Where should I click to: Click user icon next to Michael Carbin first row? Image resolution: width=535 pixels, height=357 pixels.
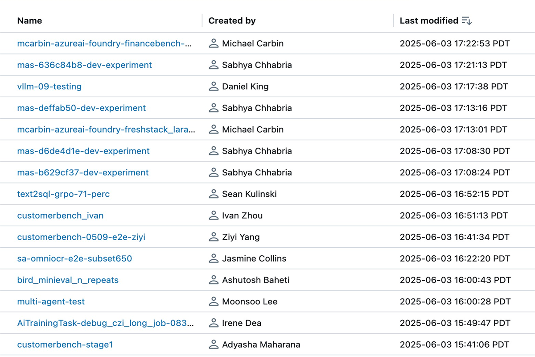pos(214,43)
